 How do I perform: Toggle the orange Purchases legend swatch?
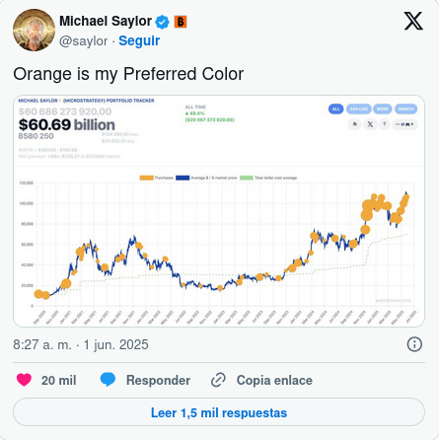coord(147,178)
